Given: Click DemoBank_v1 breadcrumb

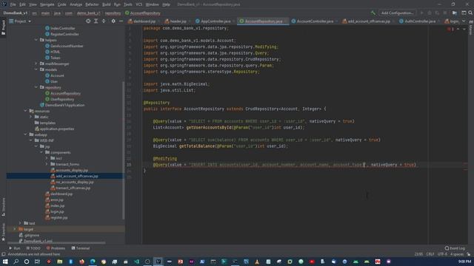Looking at the screenshot, I should point(16,13).
